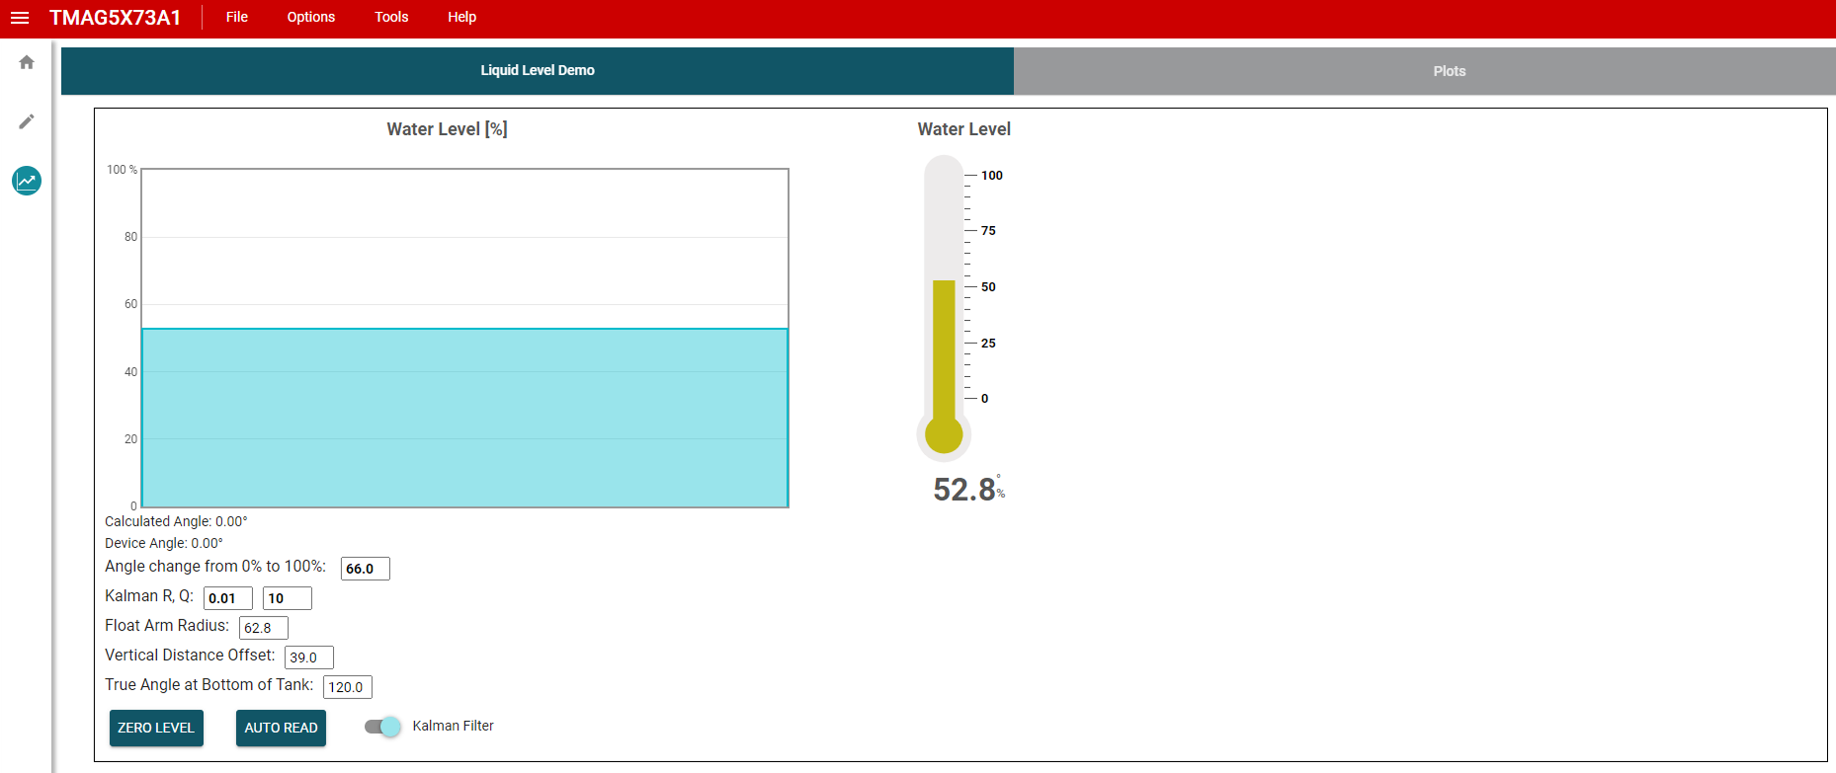Click the Vertical Distance Offset field
Screen dimensions: 1836x773
309,658
